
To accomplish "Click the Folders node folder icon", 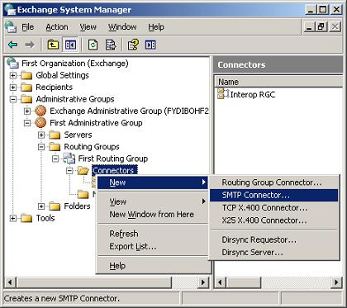I will (x=55, y=206).
